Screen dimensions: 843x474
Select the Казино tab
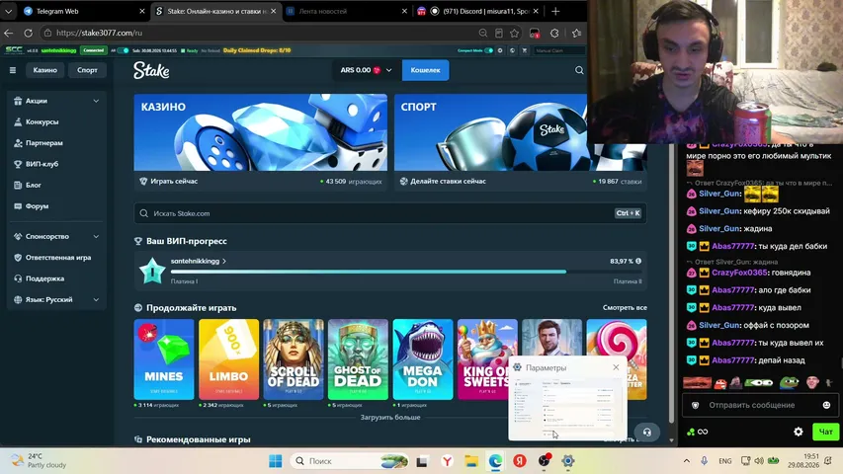tap(45, 70)
